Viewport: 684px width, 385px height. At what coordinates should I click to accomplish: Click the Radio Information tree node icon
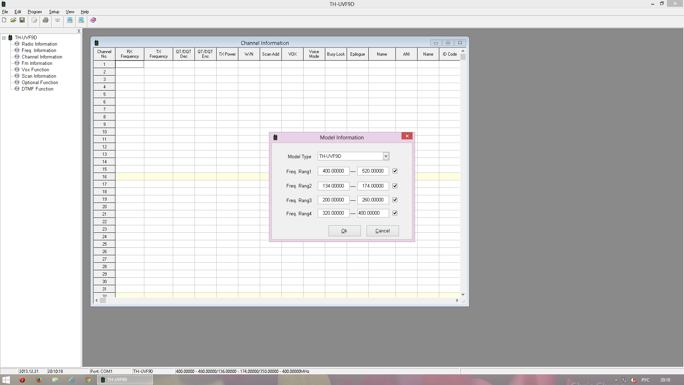17,44
